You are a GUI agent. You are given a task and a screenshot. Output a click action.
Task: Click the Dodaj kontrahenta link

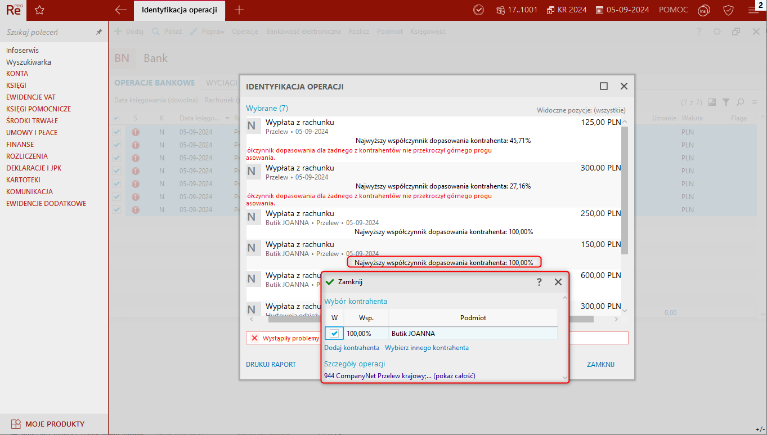coord(352,348)
